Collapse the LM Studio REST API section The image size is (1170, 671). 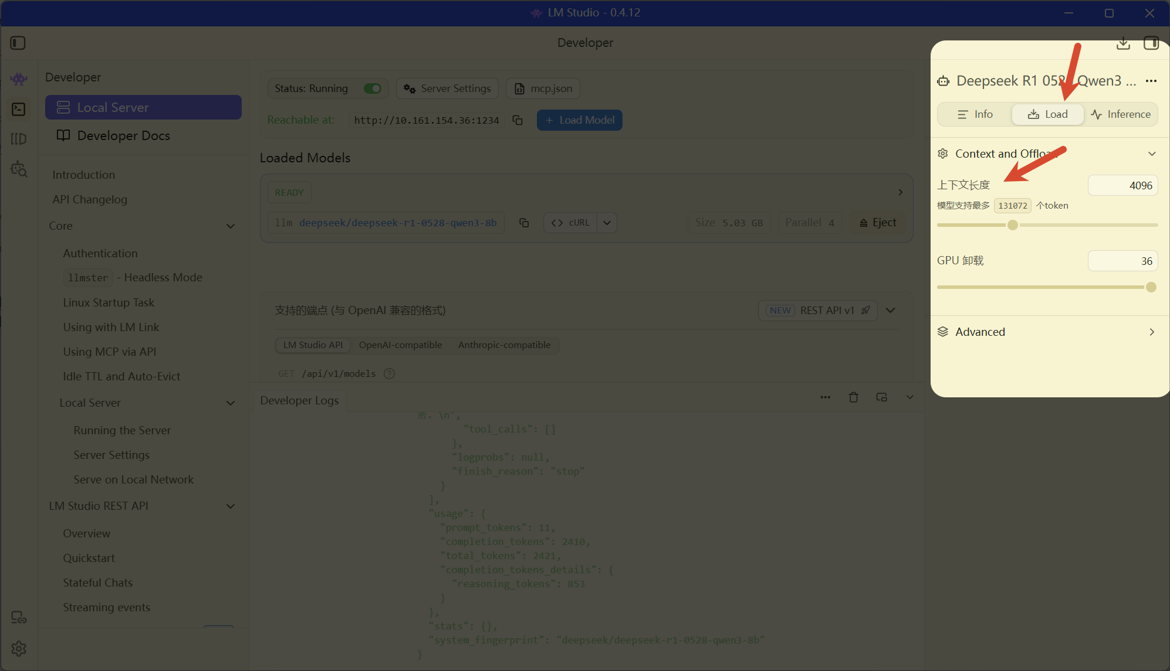tap(231, 506)
